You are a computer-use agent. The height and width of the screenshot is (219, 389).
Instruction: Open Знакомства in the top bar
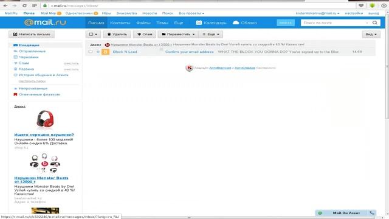[126, 13]
